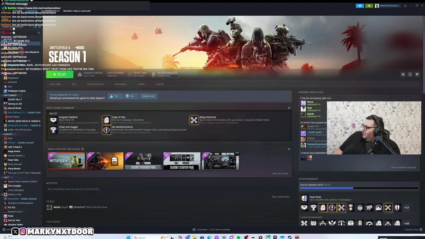Select Gang Beasts in the library list
Viewport: 425px width, 239px height.
tap(14, 169)
